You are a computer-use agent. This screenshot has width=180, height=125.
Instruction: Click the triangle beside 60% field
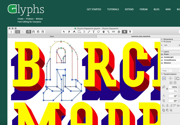tap(162, 45)
